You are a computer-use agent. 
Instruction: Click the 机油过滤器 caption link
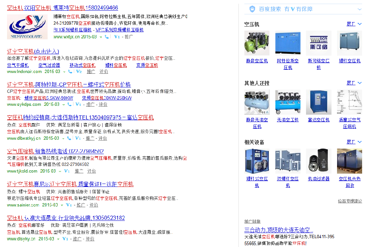(319, 179)
